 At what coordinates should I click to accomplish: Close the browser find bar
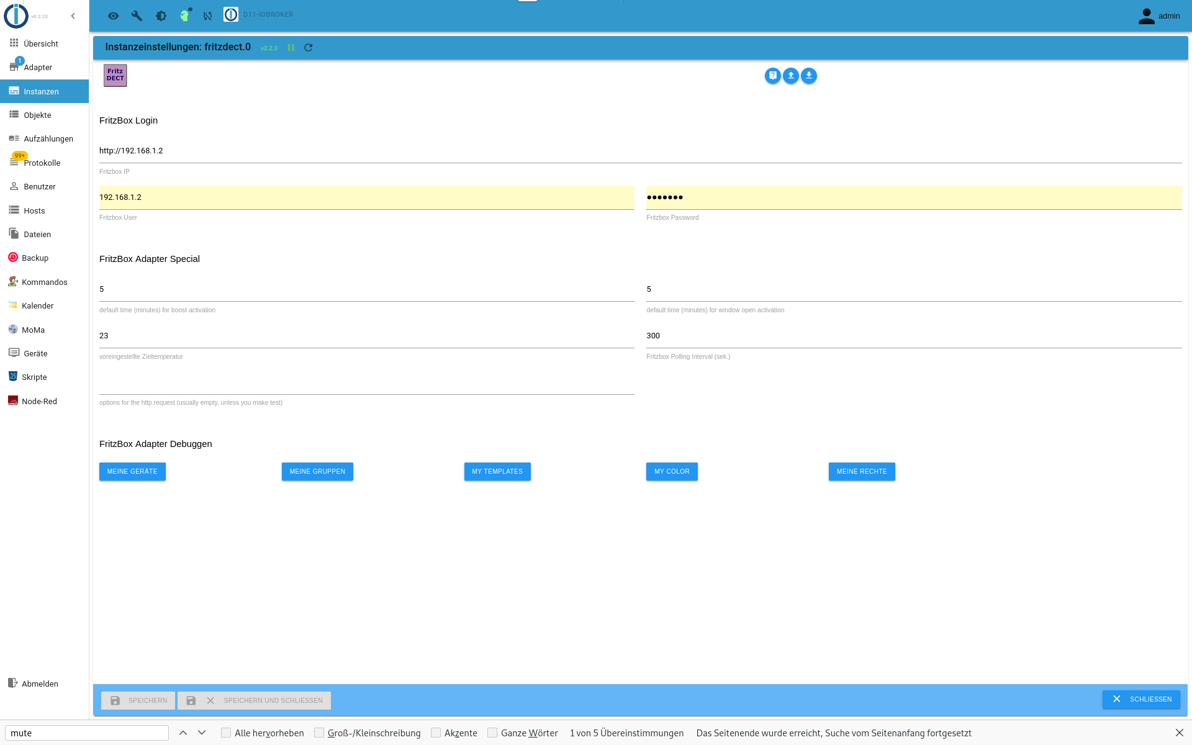1180,733
